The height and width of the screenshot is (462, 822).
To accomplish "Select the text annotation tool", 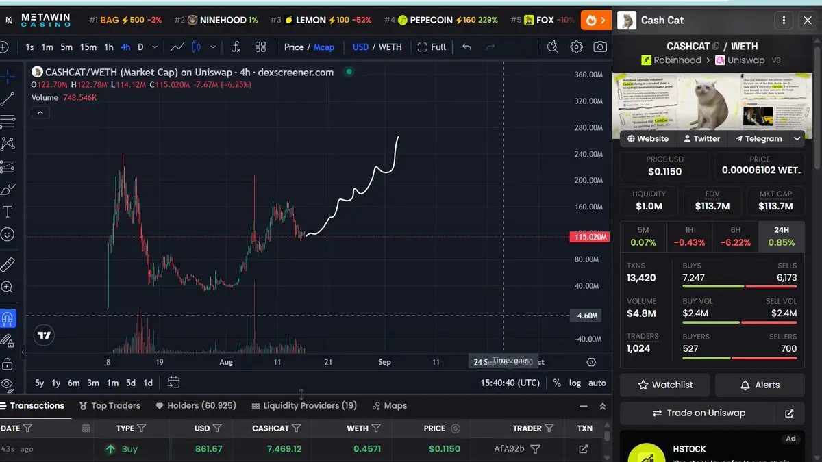I will pyautogui.click(x=8, y=211).
